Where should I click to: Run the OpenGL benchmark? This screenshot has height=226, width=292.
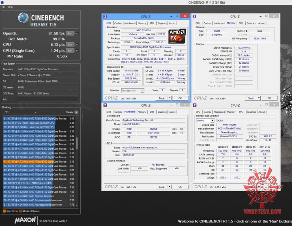tap(70, 34)
